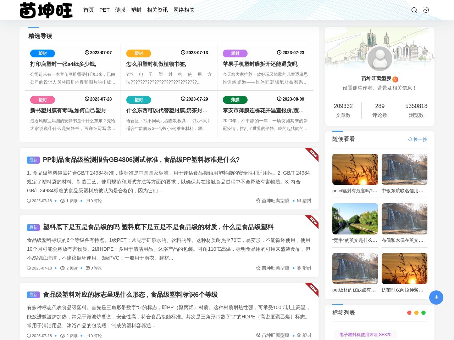The height and width of the screenshot is (340, 454).
Task: Open the 薄膜 category label on 泰安市 article
Action: [x=235, y=100]
